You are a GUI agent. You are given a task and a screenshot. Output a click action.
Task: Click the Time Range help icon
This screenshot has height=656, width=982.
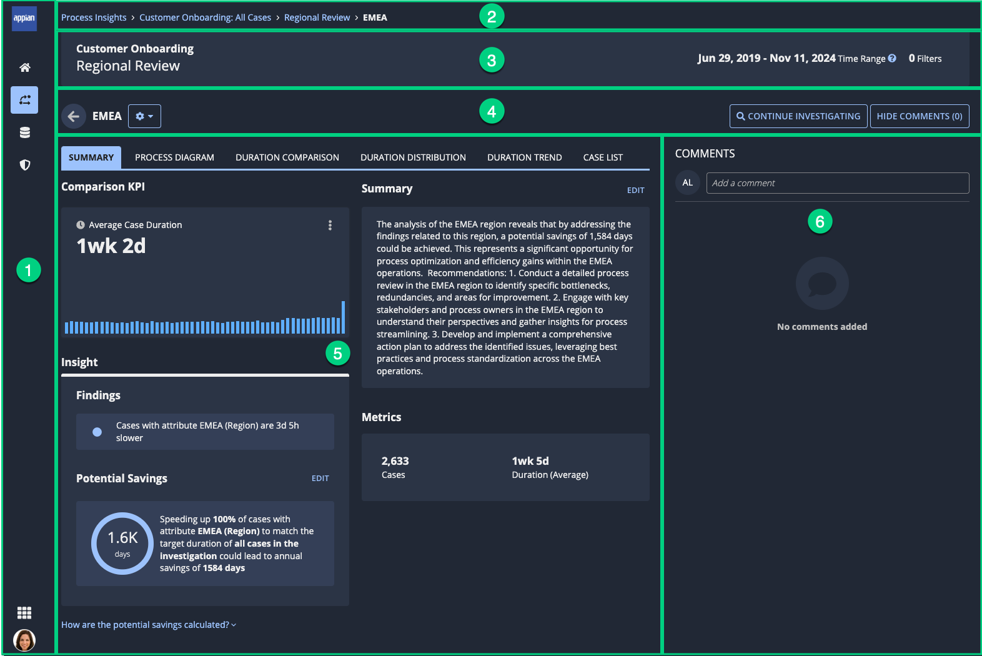(892, 58)
